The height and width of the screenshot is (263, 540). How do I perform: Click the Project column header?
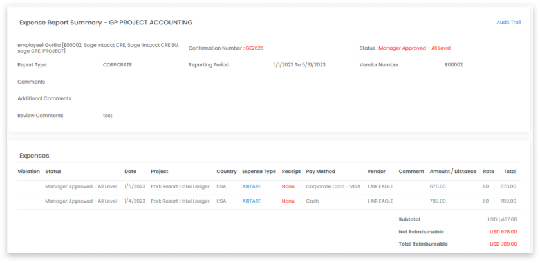coord(160,172)
